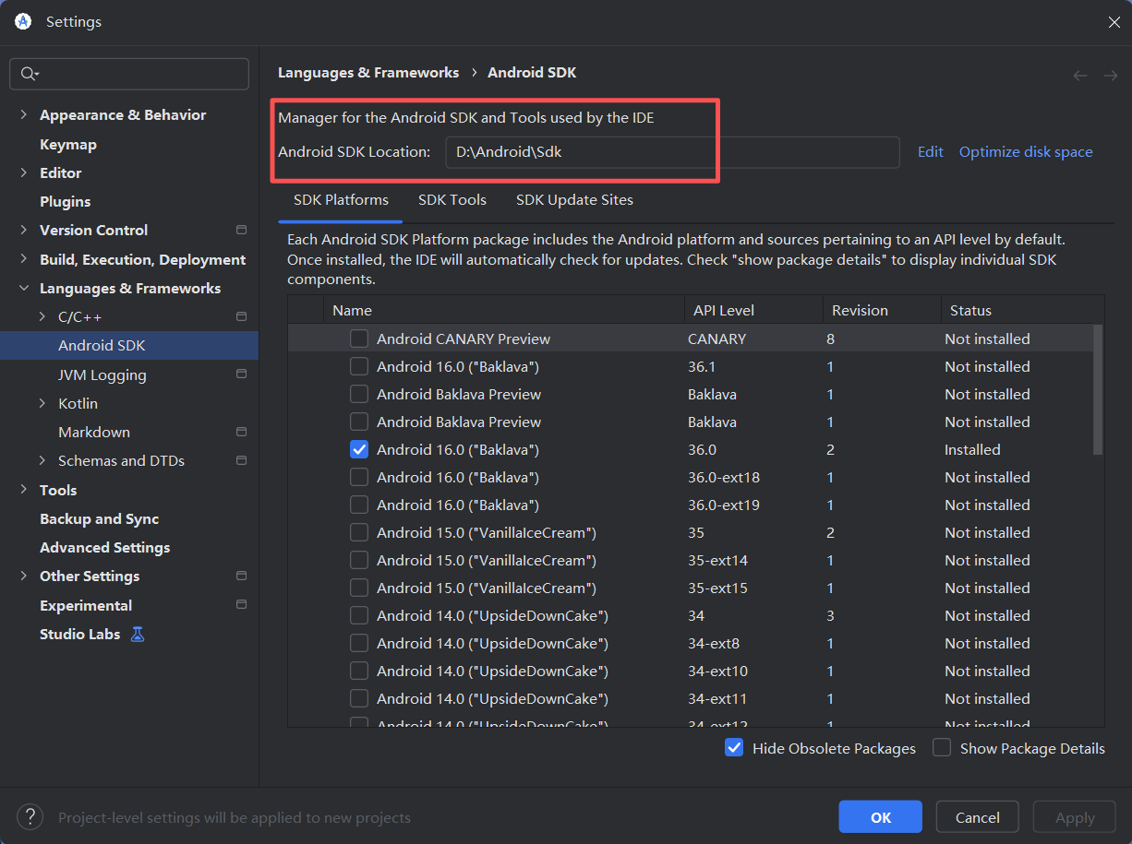Open Backup and Sync settings
The image size is (1132, 844).
point(99,518)
